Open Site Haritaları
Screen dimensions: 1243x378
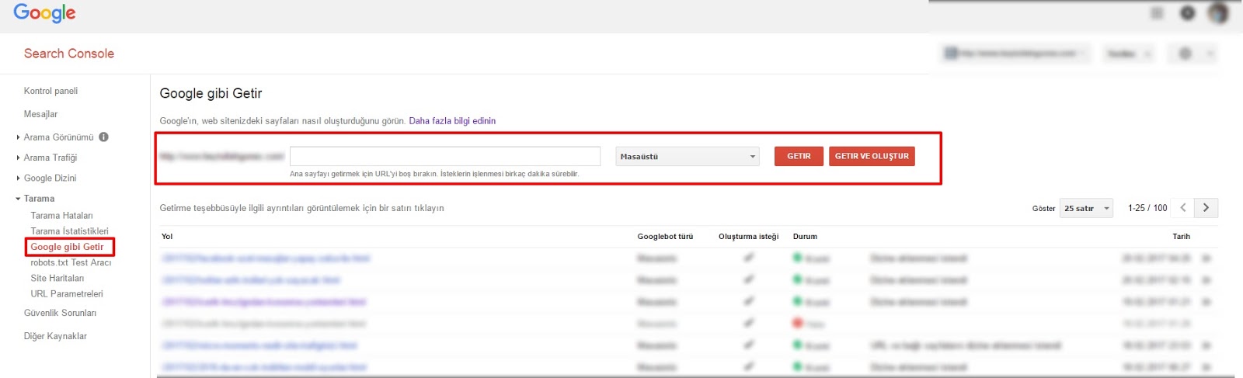coord(57,278)
